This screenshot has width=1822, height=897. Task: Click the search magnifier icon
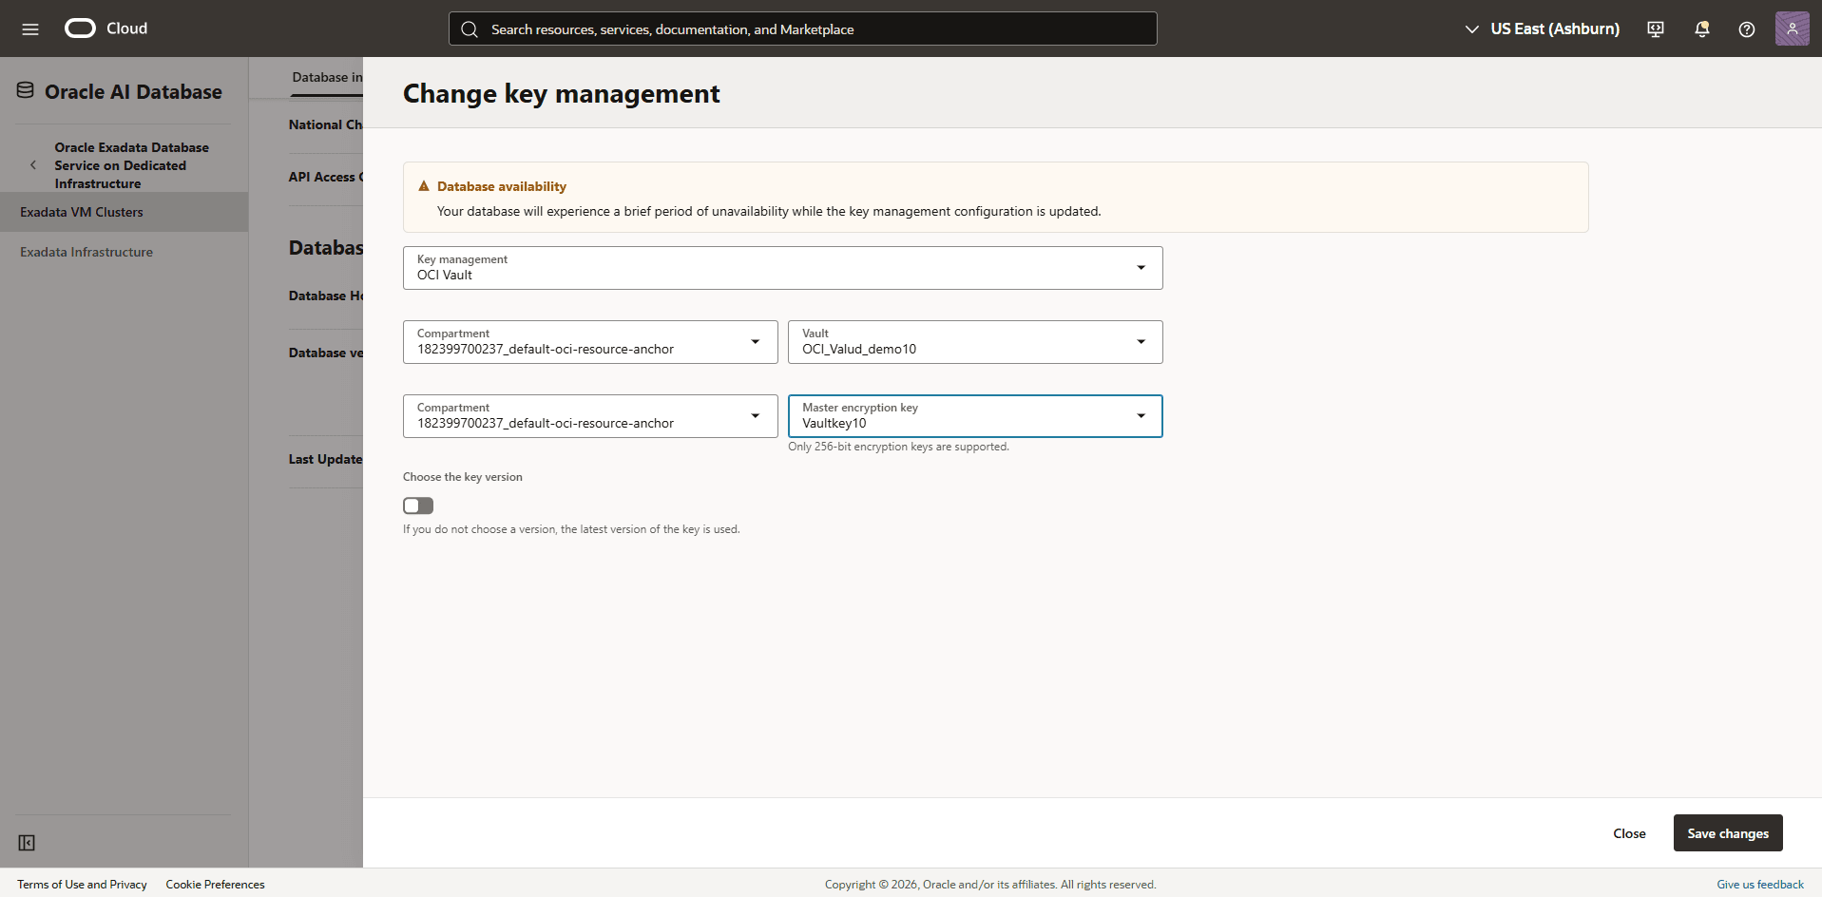470,29
